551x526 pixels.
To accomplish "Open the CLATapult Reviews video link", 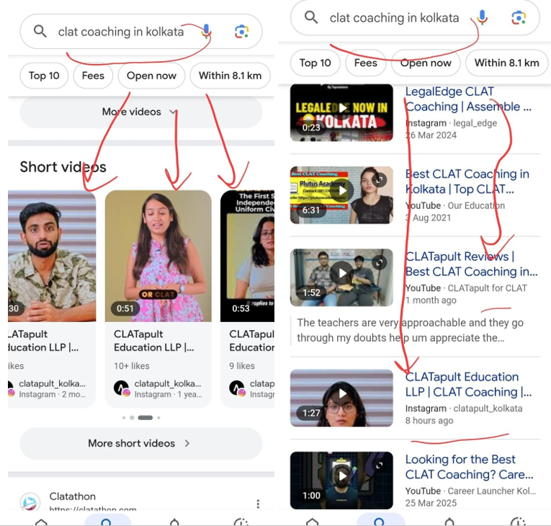I will 471,264.
